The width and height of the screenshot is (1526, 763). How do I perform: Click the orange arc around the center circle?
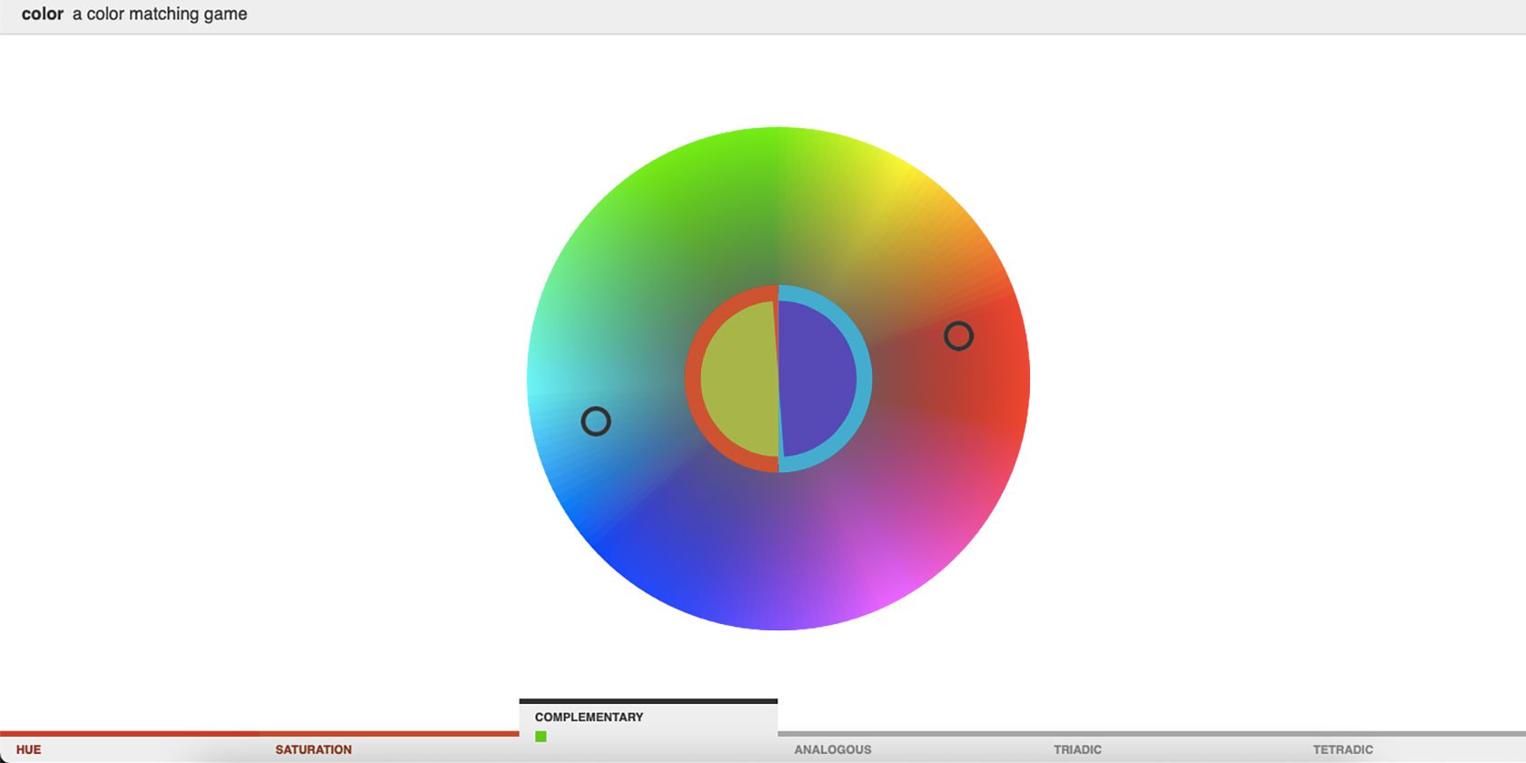click(693, 379)
